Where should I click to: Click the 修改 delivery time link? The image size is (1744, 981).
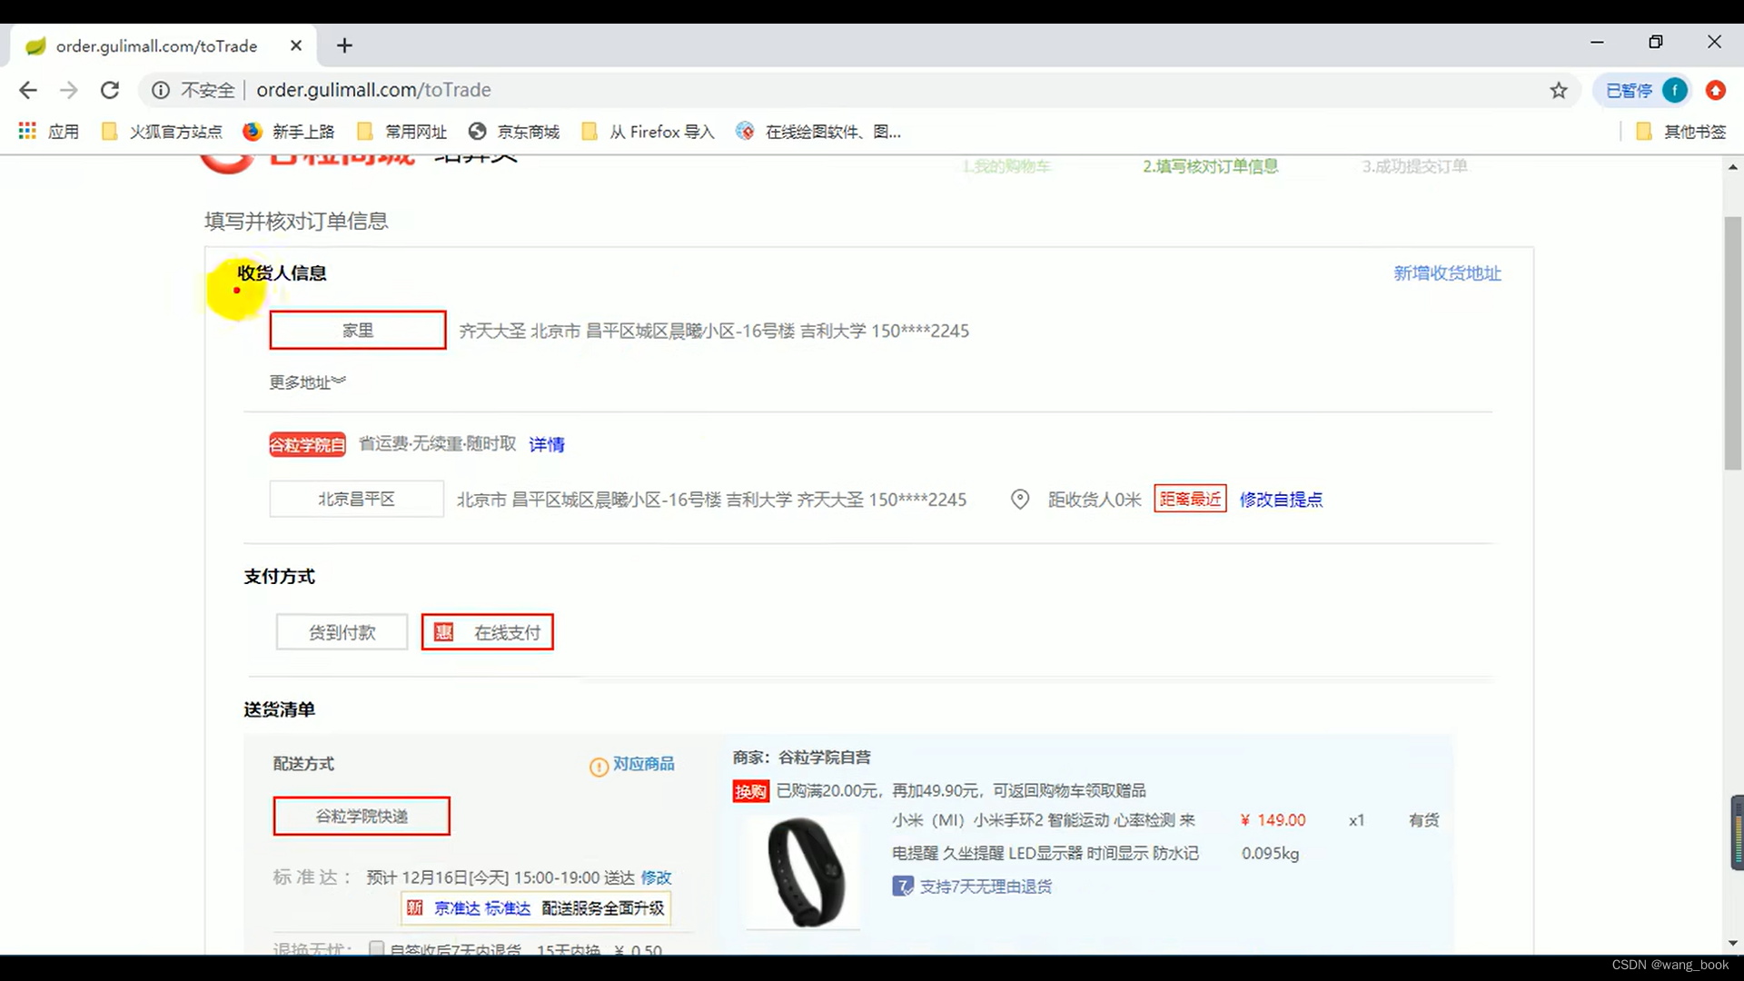[x=656, y=877]
